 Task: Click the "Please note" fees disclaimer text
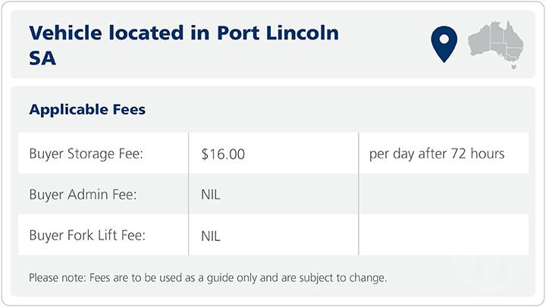point(208,277)
